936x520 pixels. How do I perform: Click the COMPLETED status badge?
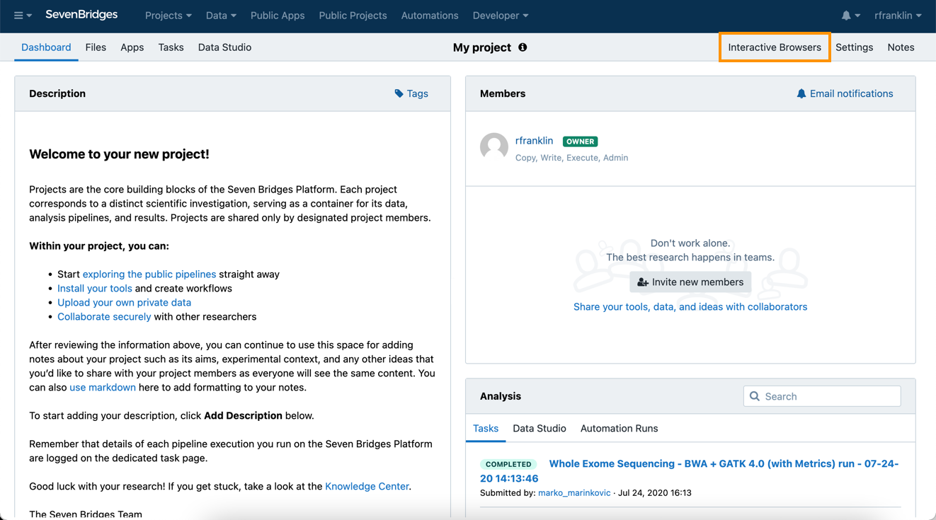(508, 464)
